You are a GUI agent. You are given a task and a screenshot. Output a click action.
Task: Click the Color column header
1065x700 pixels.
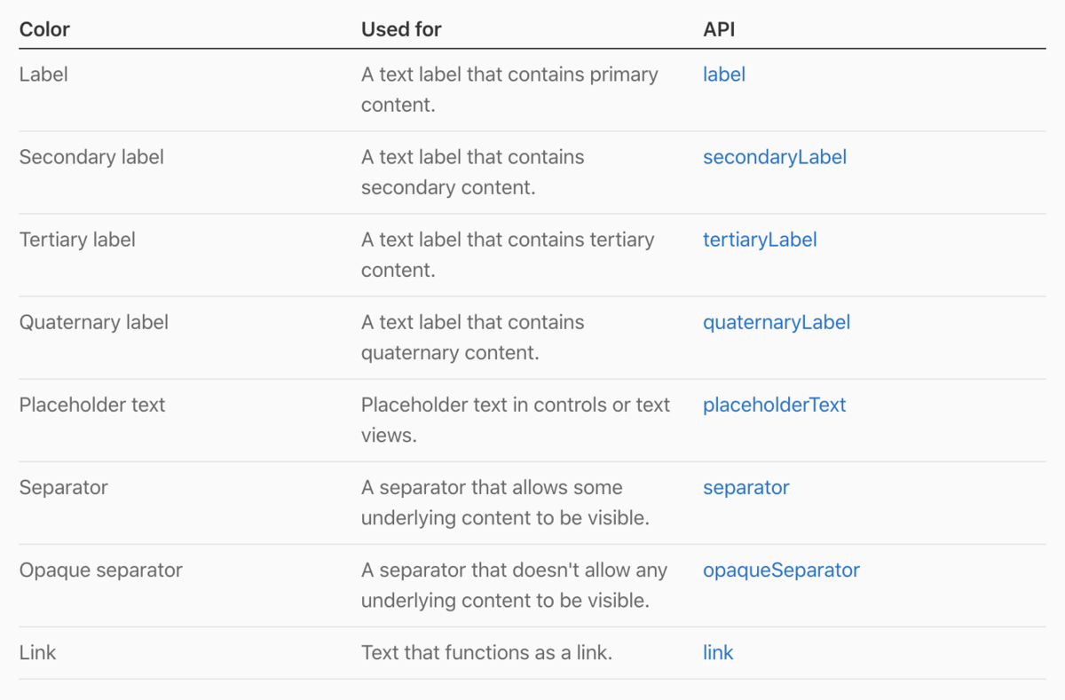pos(44,29)
